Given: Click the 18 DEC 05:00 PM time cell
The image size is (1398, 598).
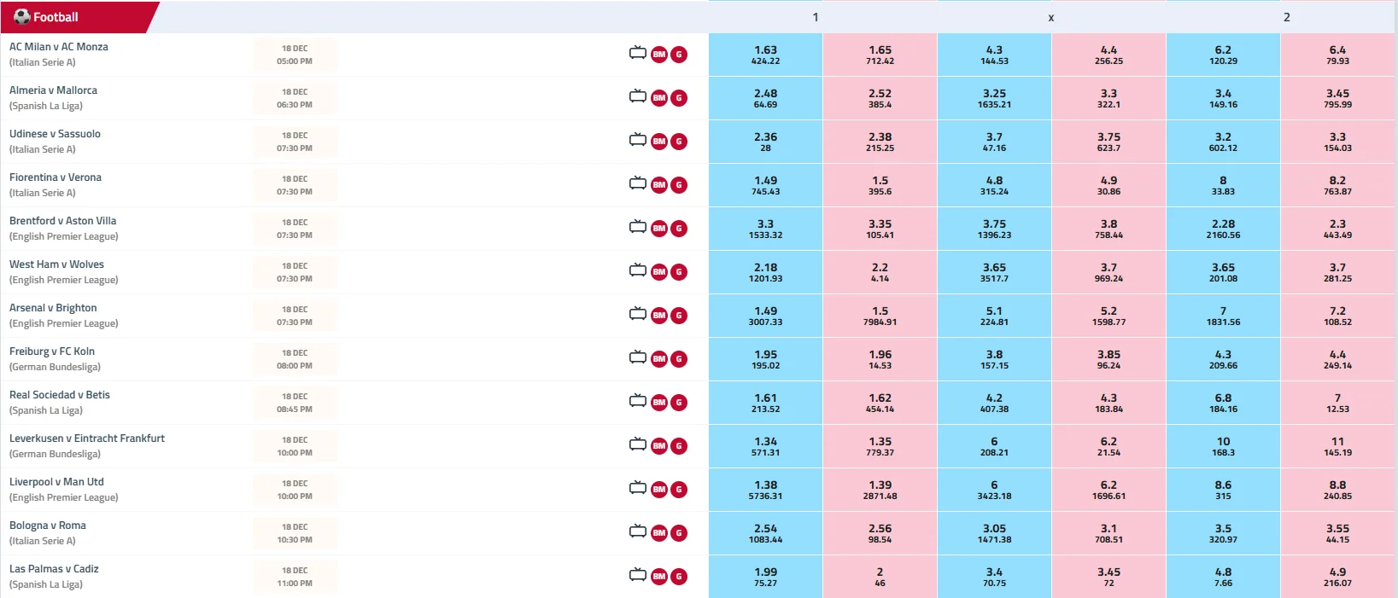Looking at the screenshot, I should (295, 55).
